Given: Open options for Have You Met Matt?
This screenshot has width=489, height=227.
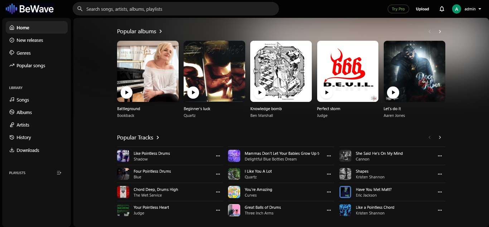Looking at the screenshot, I should (x=440, y=192).
